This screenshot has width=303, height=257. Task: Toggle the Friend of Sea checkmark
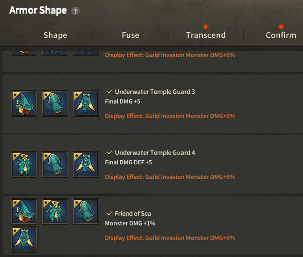(x=109, y=214)
